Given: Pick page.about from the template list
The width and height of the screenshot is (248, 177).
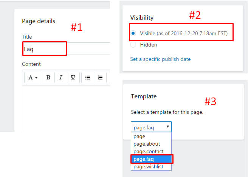Looking at the screenshot, I should pyautogui.click(x=147, y=144).
